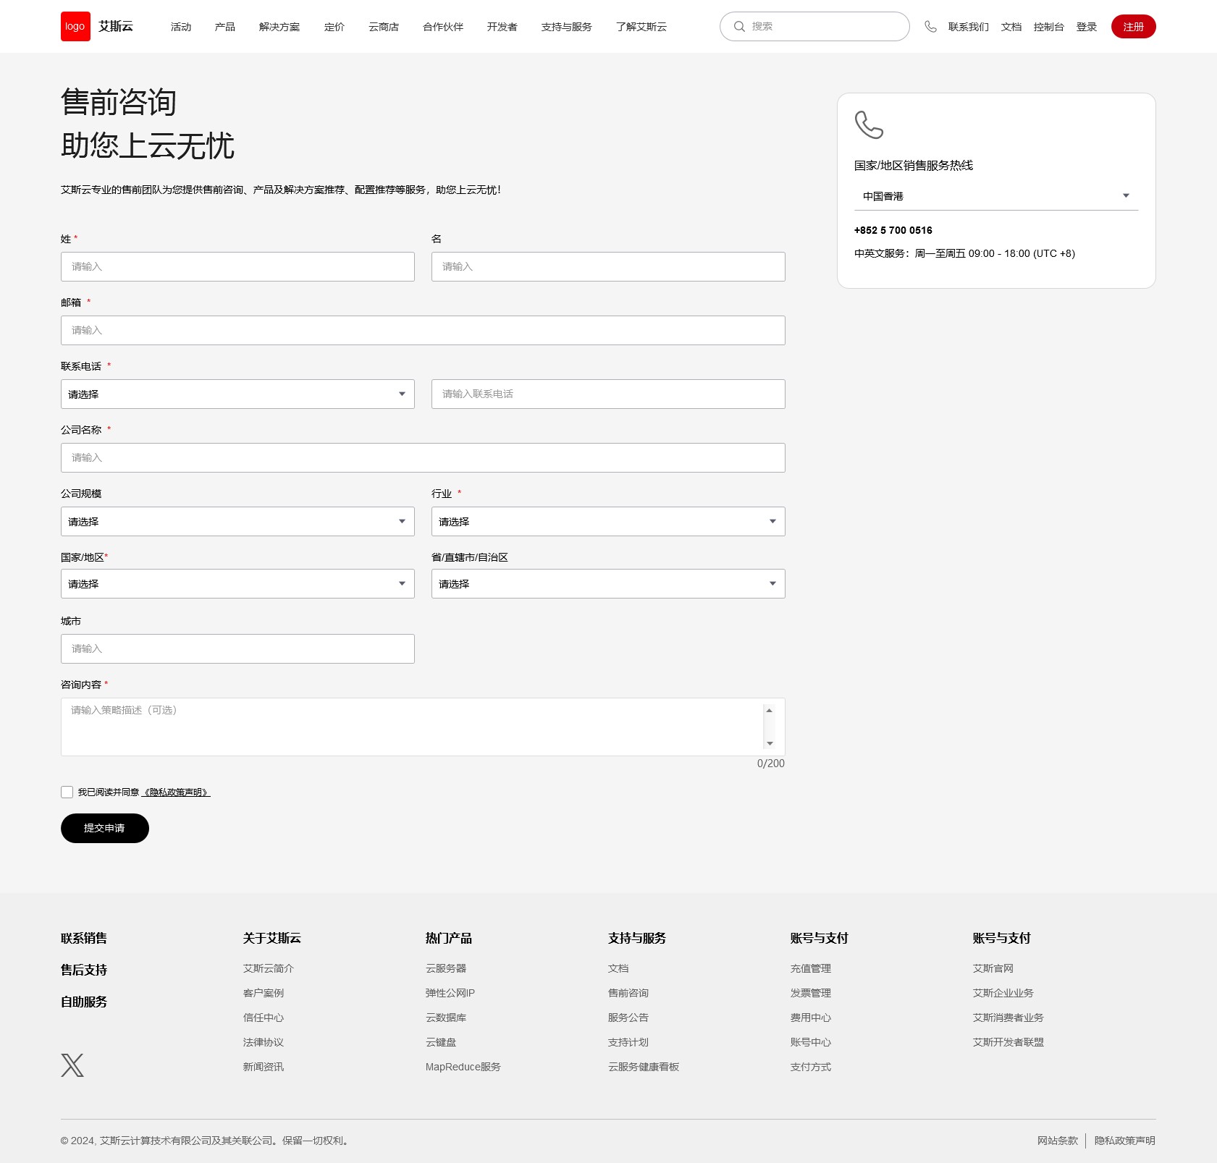Click the large phone icon in the hotline card
Image resolution: width=1217 pixels, height=1163 pixels.
(869, 124)
